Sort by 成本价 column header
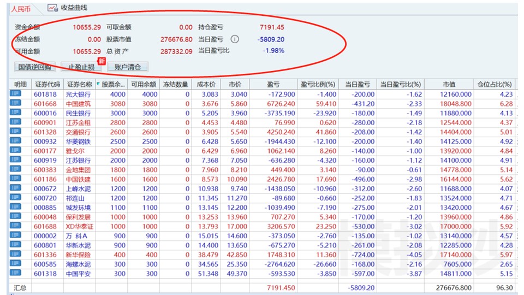524x295 pixels. click(206, 84)
